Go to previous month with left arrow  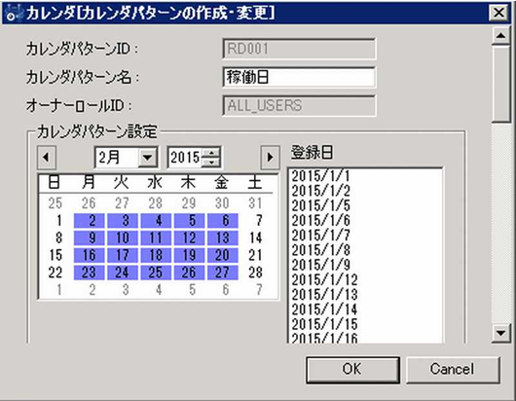47,158
